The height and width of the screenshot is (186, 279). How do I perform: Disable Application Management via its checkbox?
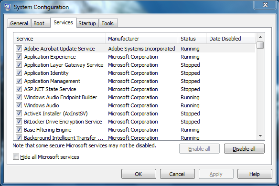[19, 81]
